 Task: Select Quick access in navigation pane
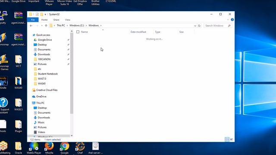coord(43,35)
